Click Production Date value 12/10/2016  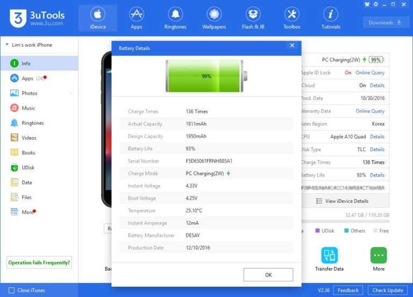tap(197, 247)
